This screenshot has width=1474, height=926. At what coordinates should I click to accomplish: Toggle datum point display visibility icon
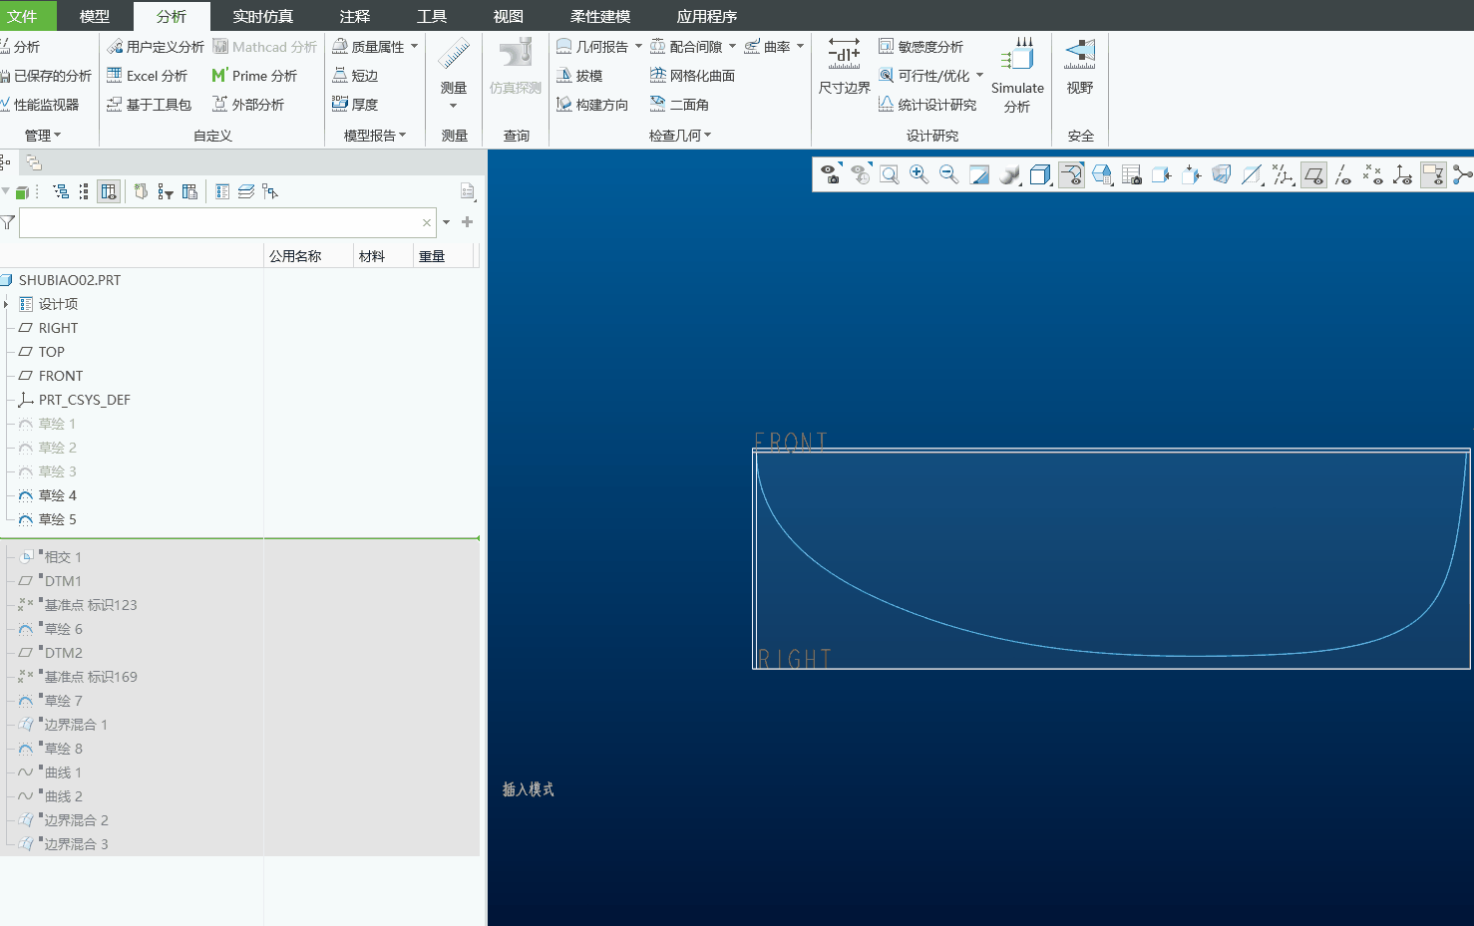[1373, 175]
